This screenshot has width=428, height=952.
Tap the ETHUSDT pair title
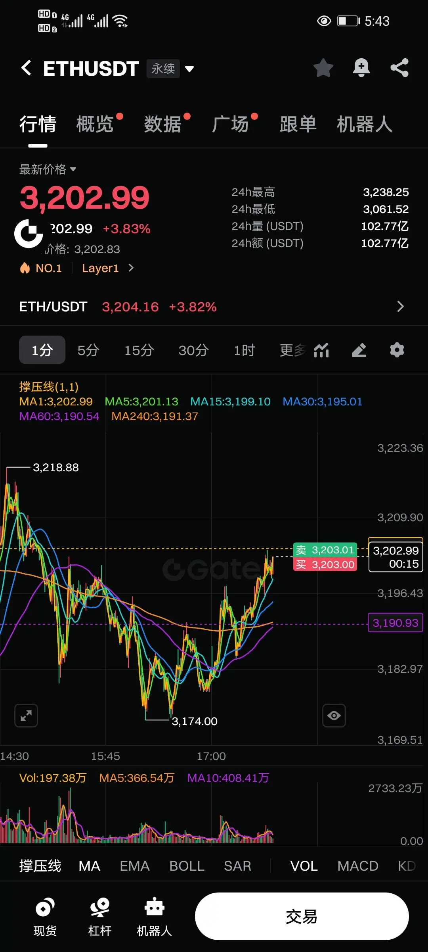(91, 68)
